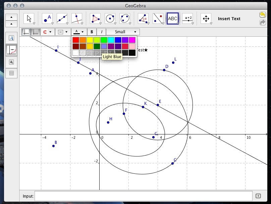
Task: Open the Small font size dropdown
Action: pos(122,32)
